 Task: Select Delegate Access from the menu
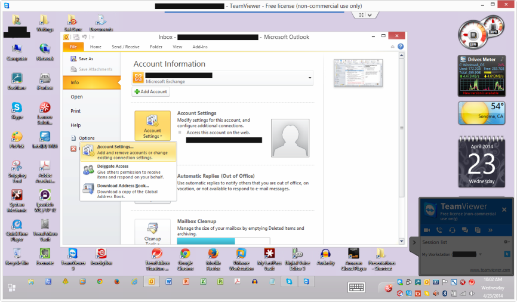pyautogui.click(x=113, y=166)
